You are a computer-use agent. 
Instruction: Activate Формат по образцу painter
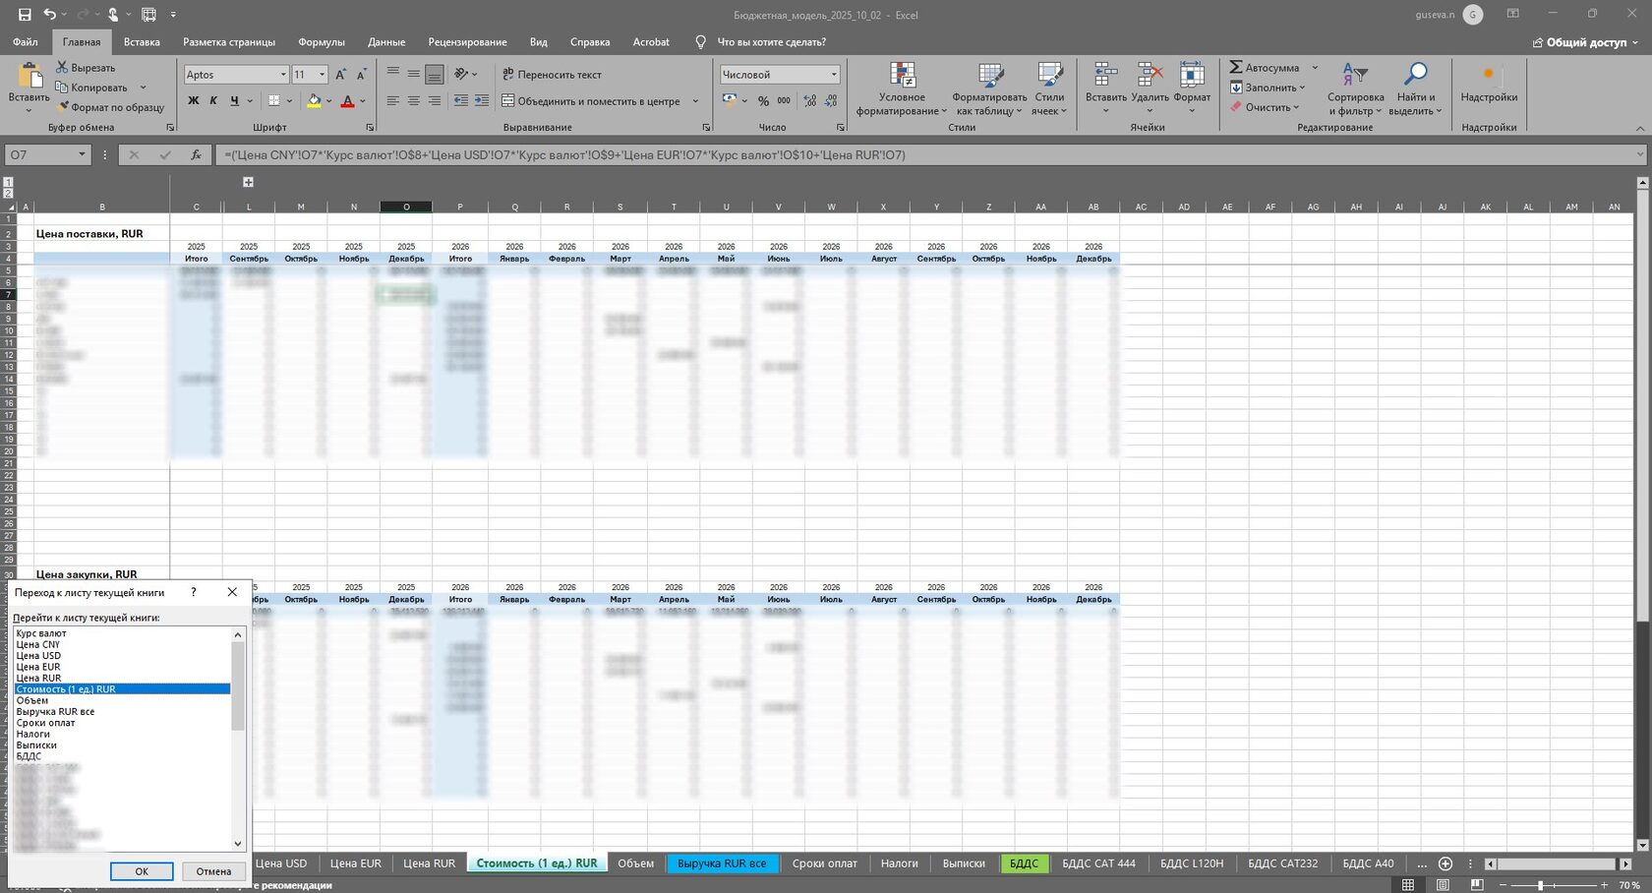(111, 107)
